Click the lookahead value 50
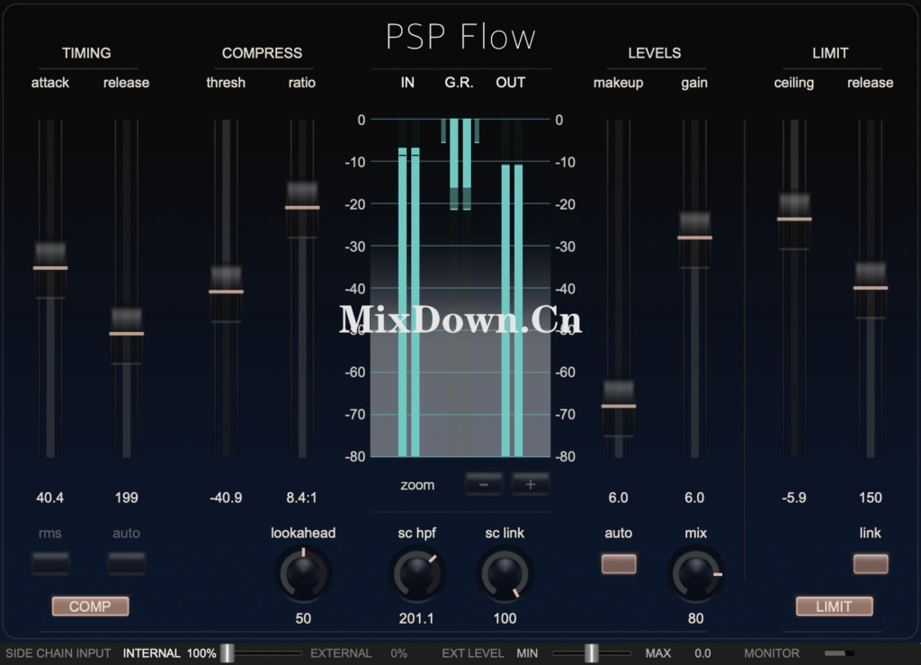921x665 pixels. tap(303, 618)
